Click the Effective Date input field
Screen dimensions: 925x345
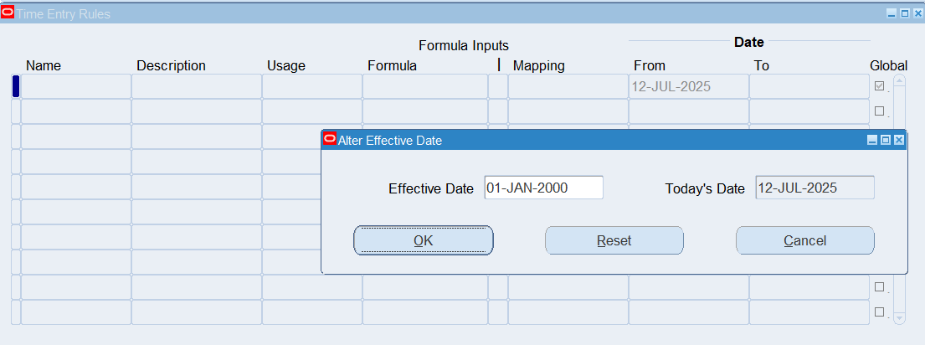pos(543,188)
